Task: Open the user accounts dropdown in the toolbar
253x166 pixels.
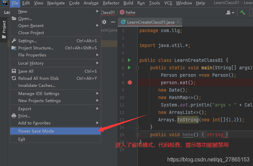Action: point(230,13)
